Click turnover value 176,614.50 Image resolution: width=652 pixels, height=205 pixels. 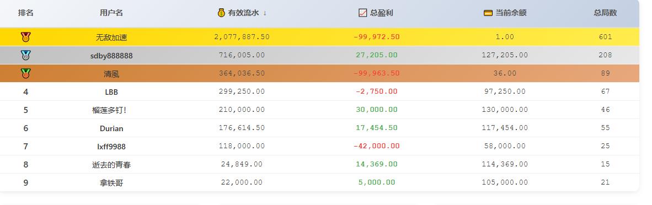pos(242,128)
